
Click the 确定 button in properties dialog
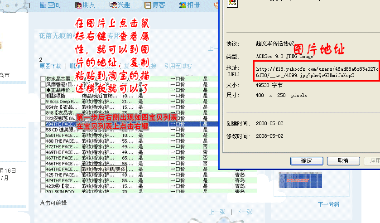pos(307,161)
